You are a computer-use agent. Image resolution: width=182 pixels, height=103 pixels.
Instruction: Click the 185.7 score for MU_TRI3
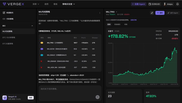click(x=75, y=43)
